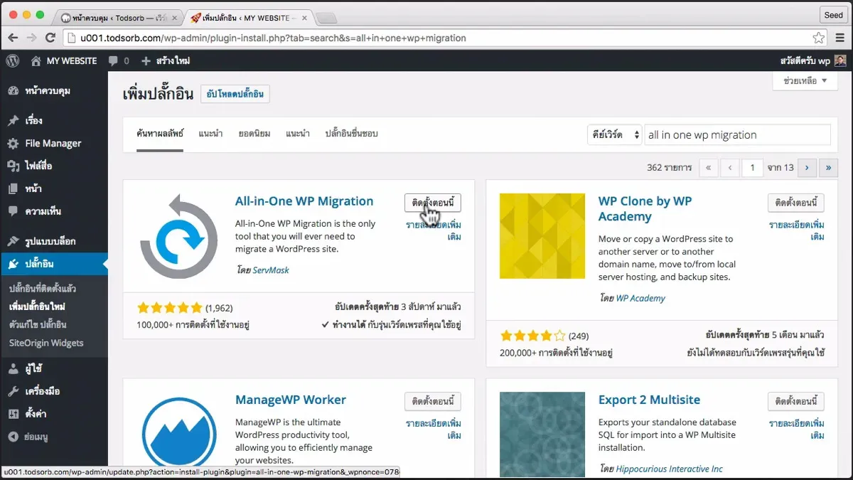Install All-in-One WP Migration with ติดตั้งตอนนี้
Image resolution: width=853 pixels, height=480 pixels.
pyautogui.click(x=434, y=203)
